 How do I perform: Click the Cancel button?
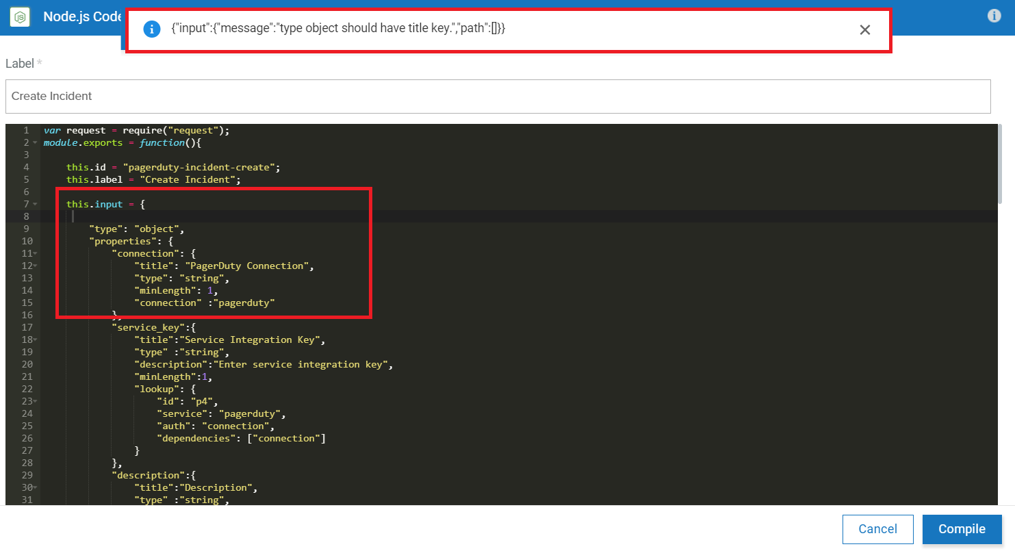coord(878,529)
